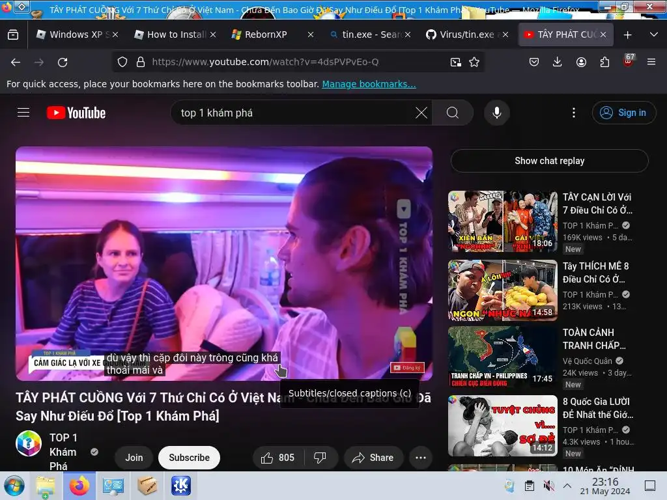Open Firefox downloads panel
The width and height of the screenshot is (667, 500).
pos(558,62)
